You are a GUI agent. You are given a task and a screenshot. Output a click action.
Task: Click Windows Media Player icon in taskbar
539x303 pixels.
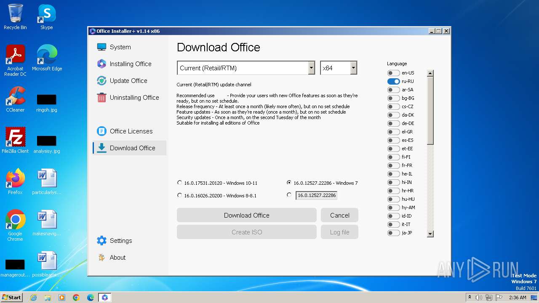62,298
